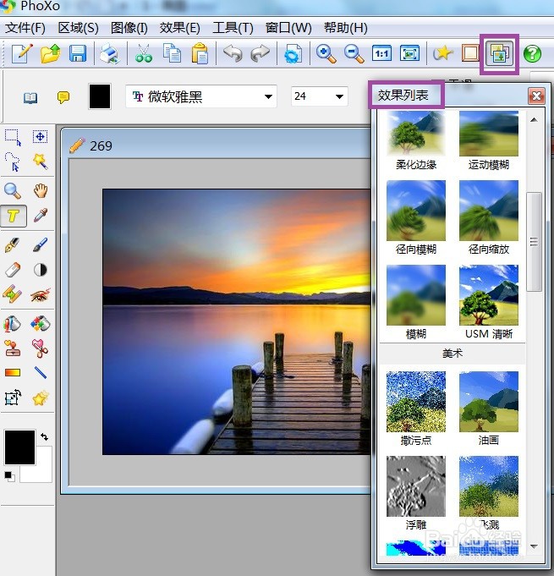The height and width of the screenshot is (576, 554).
Task: Swap foreground and background colors
Action: [x=45, y=436]
